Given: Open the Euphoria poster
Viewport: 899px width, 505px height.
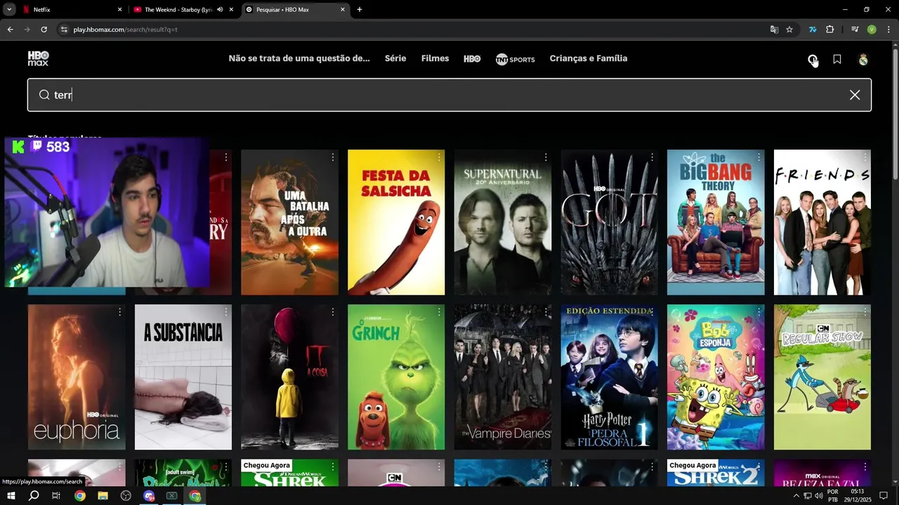Looking at the screenshot, I should coord(77,377).
